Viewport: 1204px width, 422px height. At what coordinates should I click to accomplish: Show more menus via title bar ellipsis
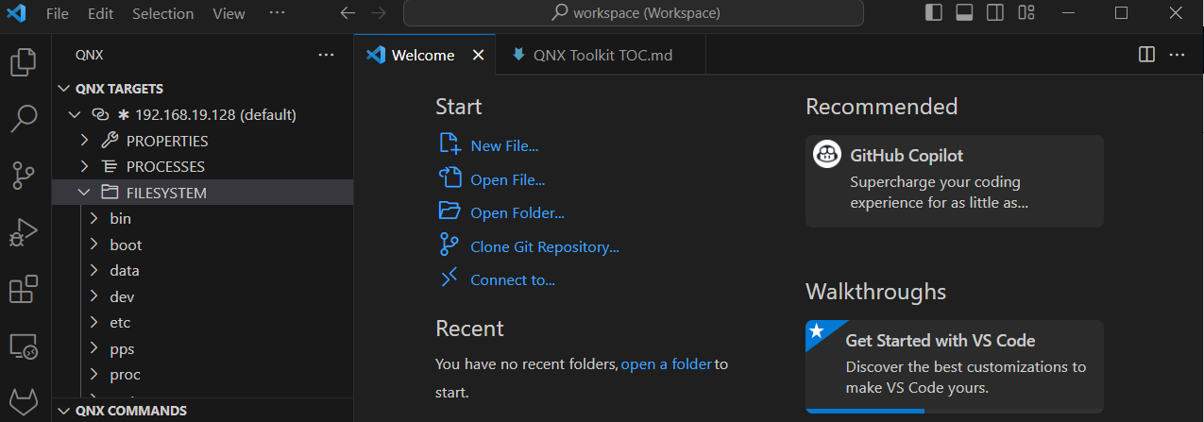(x=277, y=13)
